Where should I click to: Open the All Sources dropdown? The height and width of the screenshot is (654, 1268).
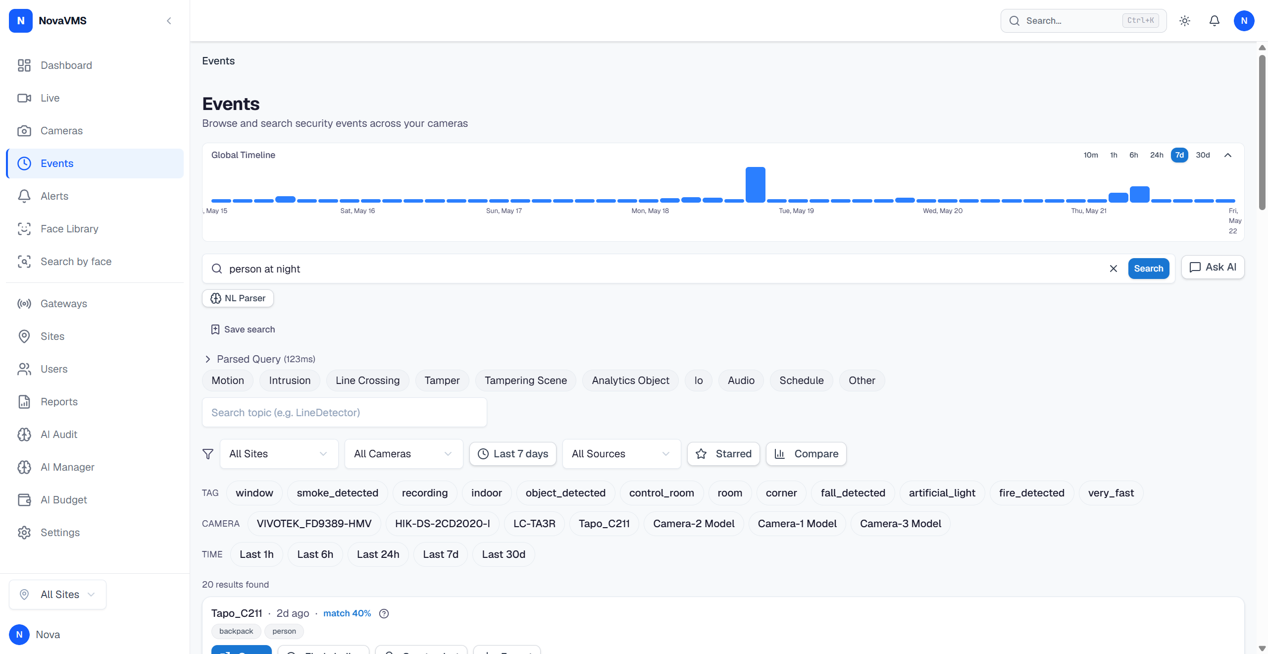pos(622,454)
